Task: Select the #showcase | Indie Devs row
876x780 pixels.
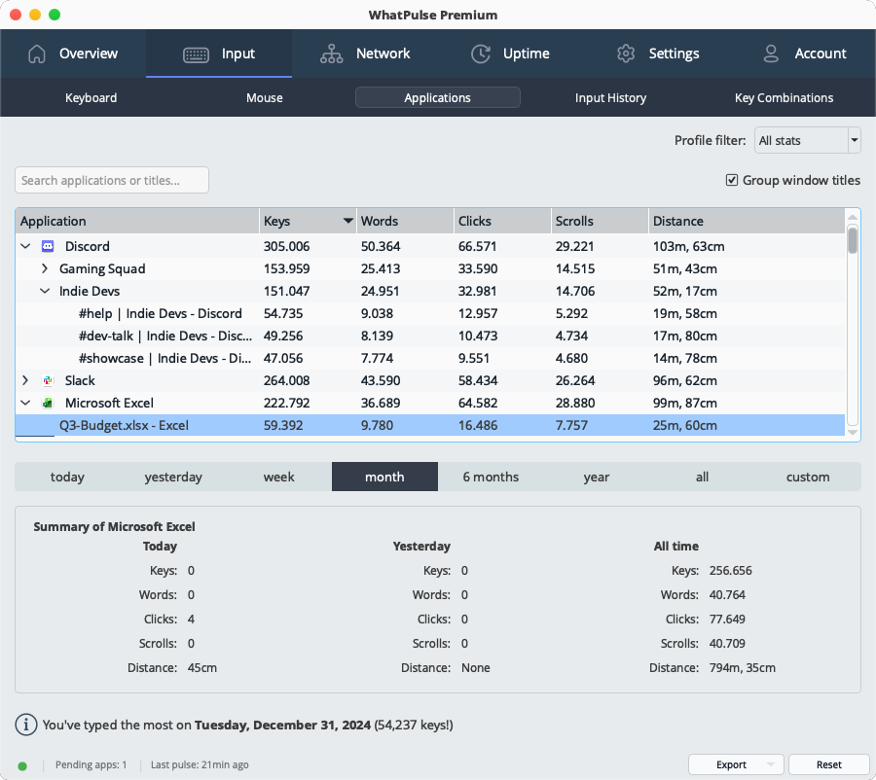Action: coord(430,358)
